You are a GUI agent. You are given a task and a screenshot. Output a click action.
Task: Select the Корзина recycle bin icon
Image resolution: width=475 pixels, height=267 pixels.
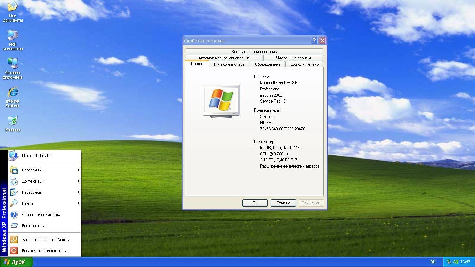13,124
